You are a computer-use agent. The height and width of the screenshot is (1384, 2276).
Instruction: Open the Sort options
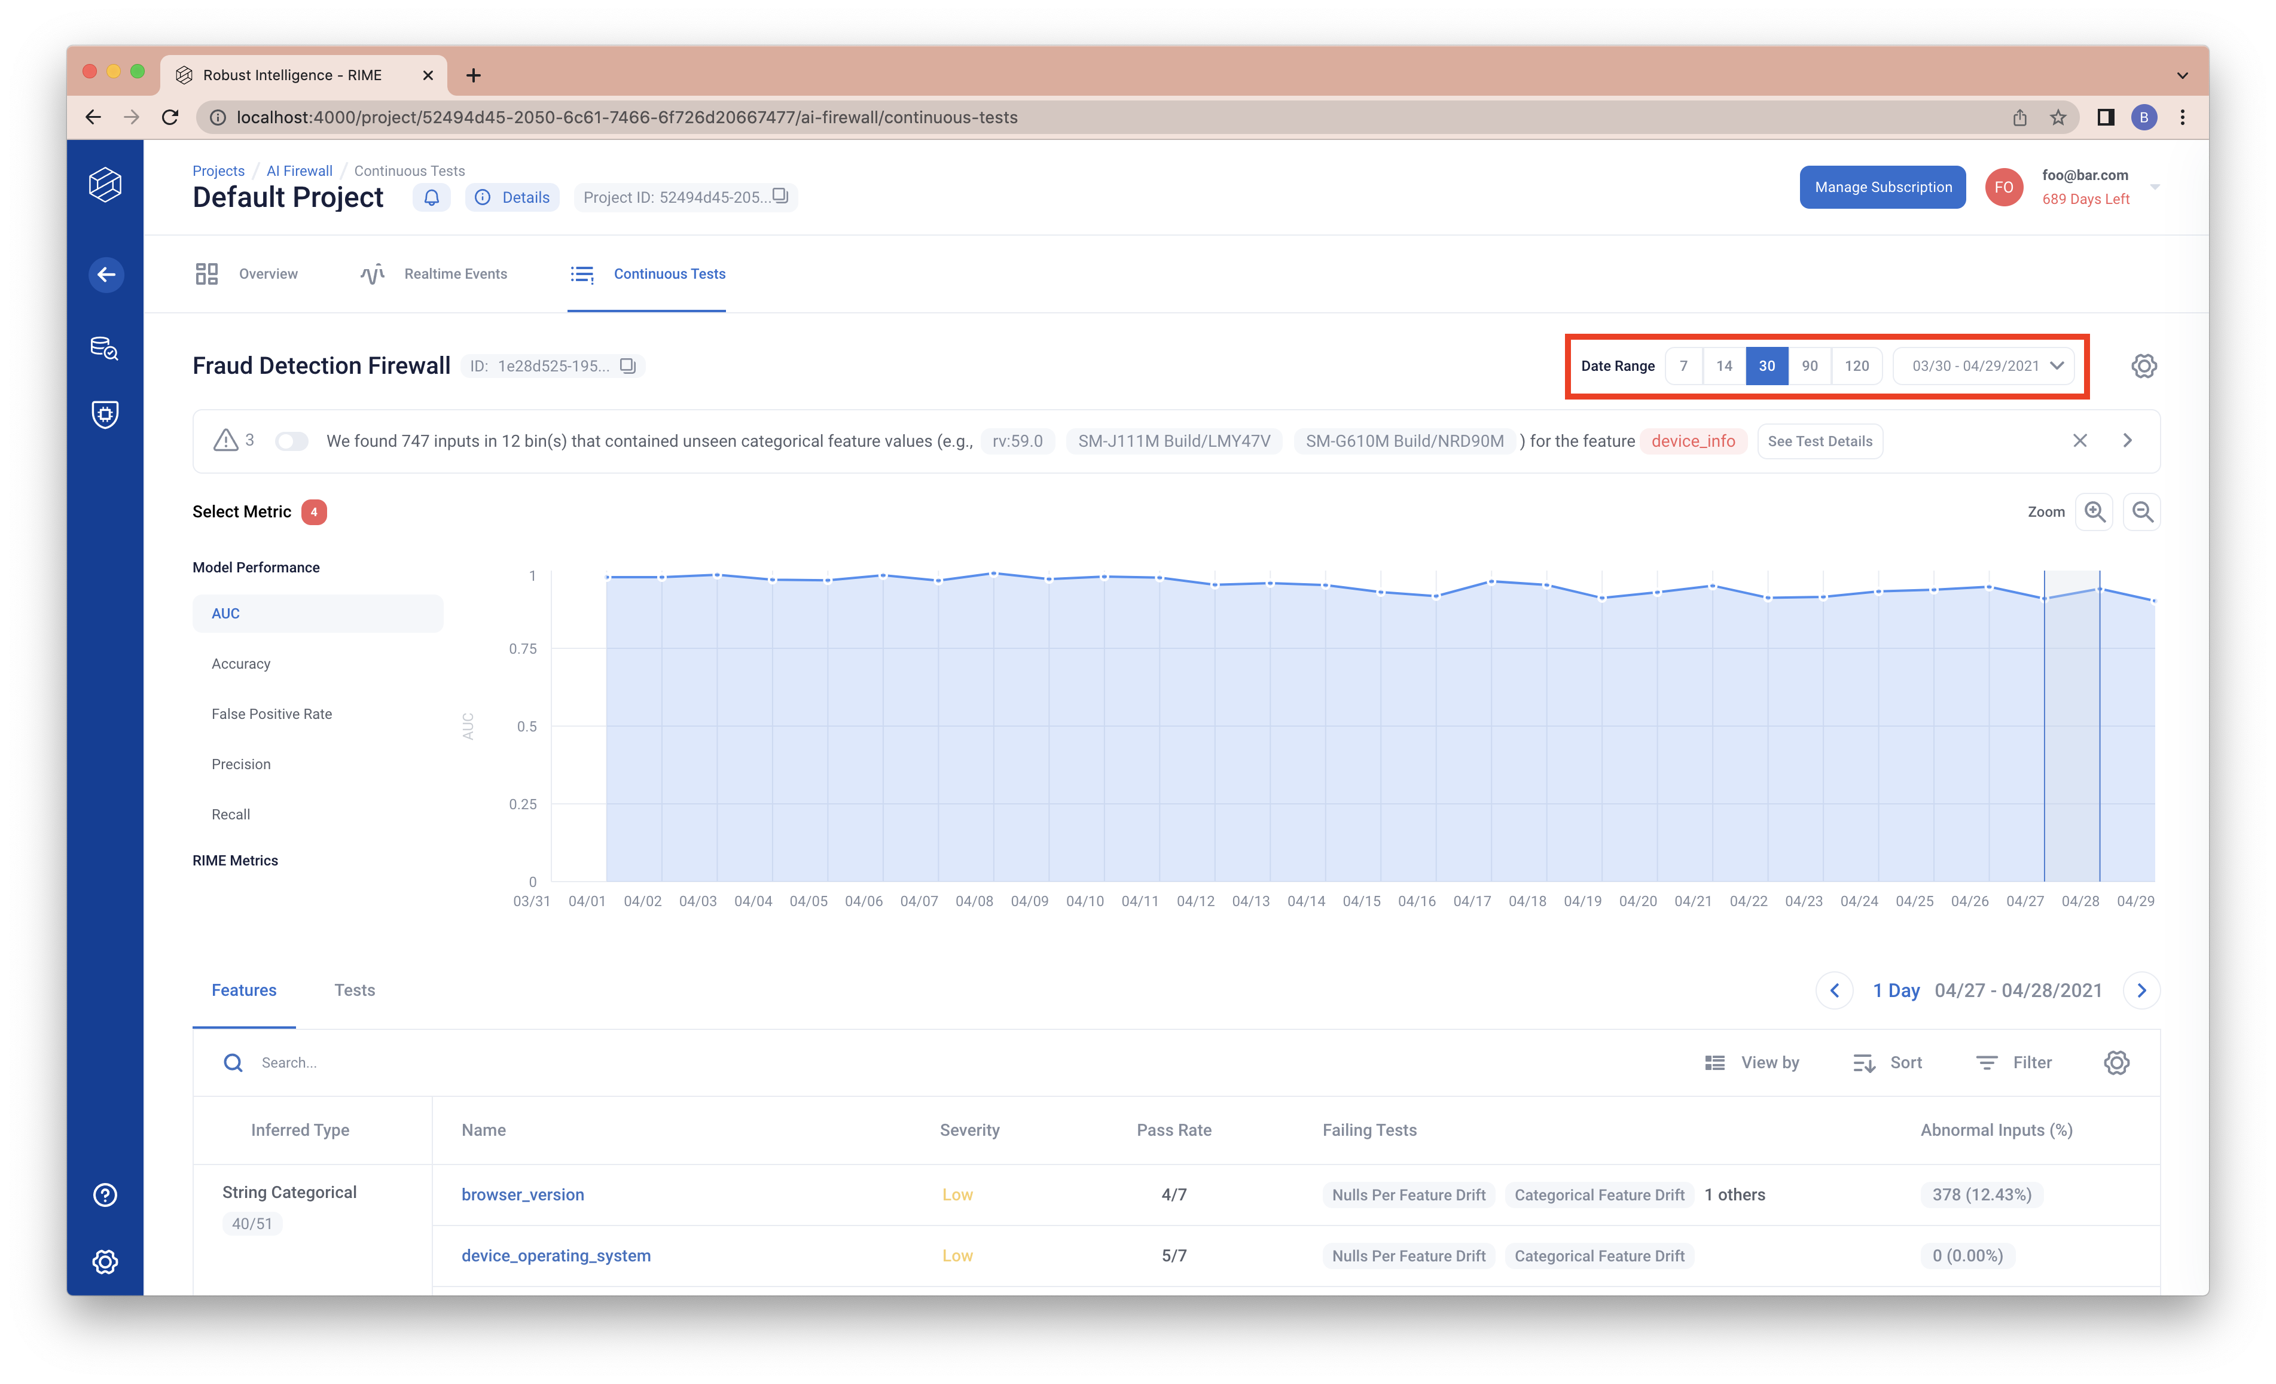(x=1887, y=1062)
